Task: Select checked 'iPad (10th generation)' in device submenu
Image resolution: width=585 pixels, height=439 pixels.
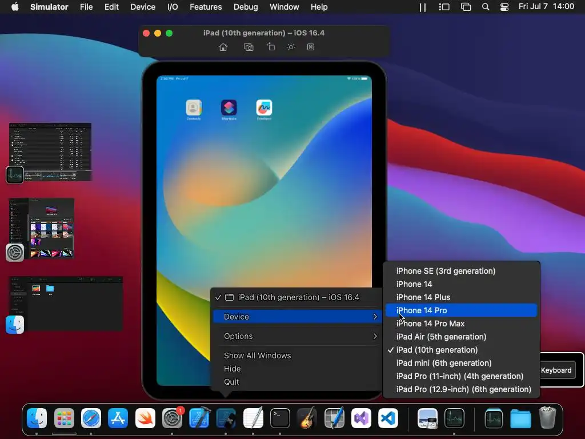Action: pos(462,350)
